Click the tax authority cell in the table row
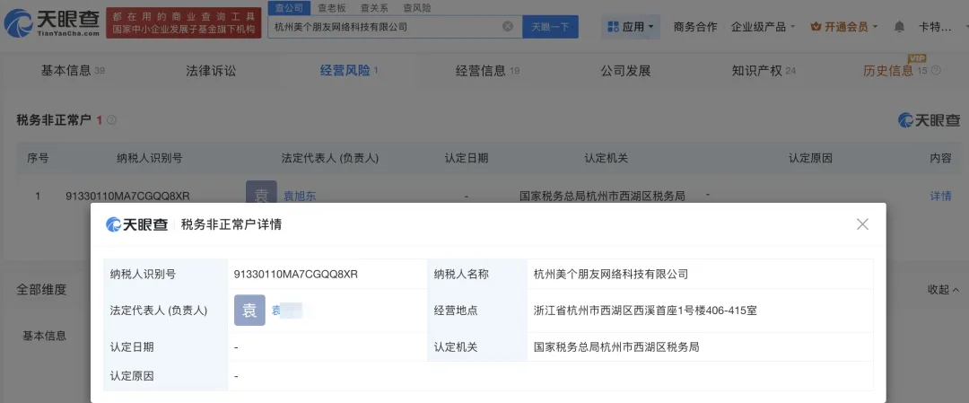The width and height of the screenshot is (969, 403). [x=603, y=197]
